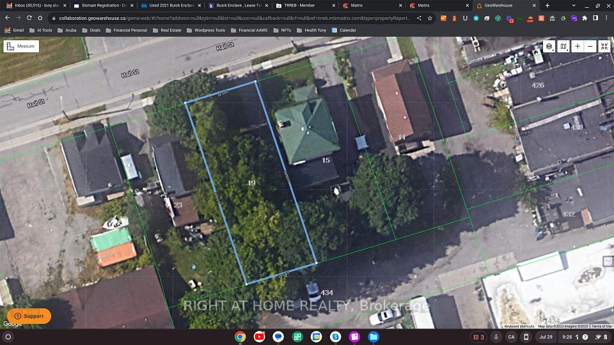Go back to the previous page

click(x=7, y=18)
